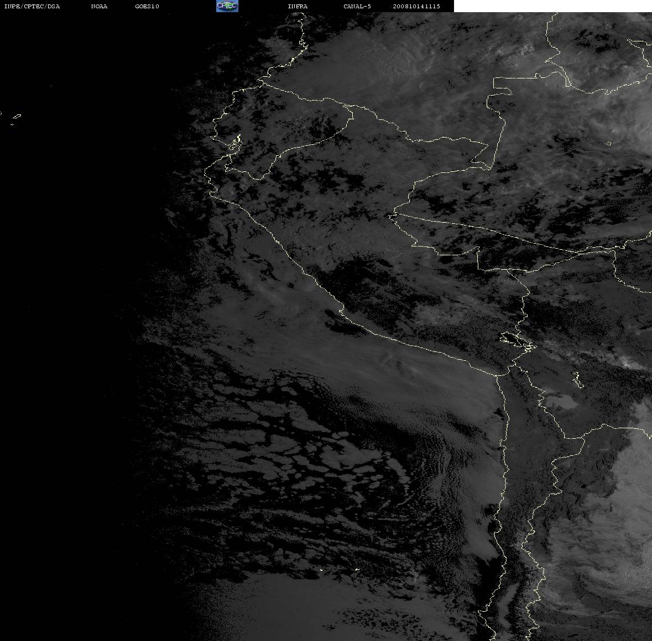Click the GOES10 satellite label

pos(147,6)
